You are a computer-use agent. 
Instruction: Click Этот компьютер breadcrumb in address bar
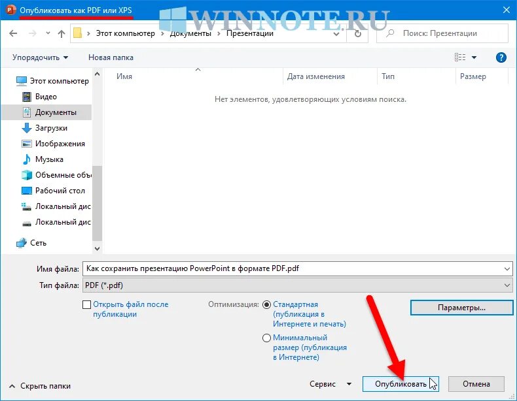pos(125,33)
